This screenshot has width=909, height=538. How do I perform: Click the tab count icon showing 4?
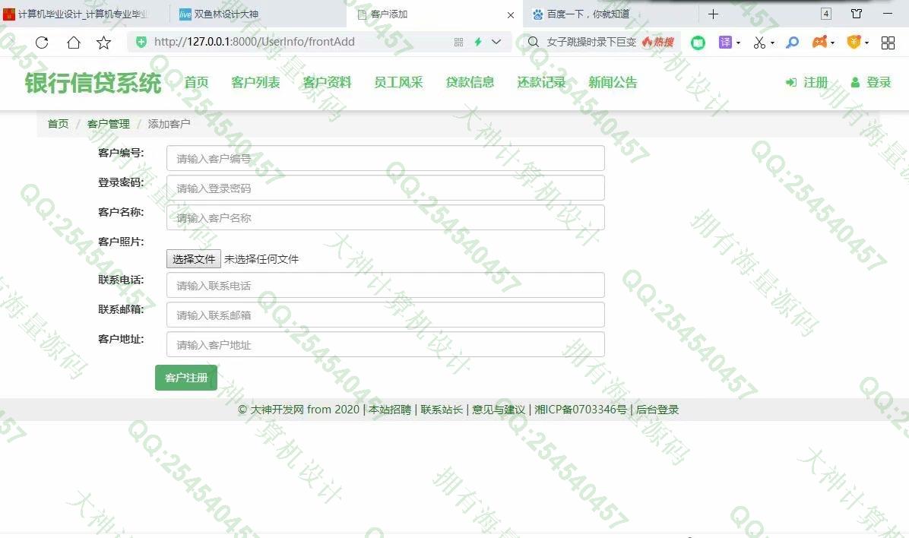pos(826,14)
